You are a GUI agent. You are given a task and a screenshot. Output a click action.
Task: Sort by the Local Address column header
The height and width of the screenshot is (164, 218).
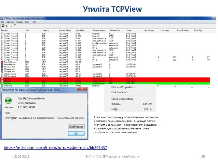pyautogui.click(x=65, y=30)
